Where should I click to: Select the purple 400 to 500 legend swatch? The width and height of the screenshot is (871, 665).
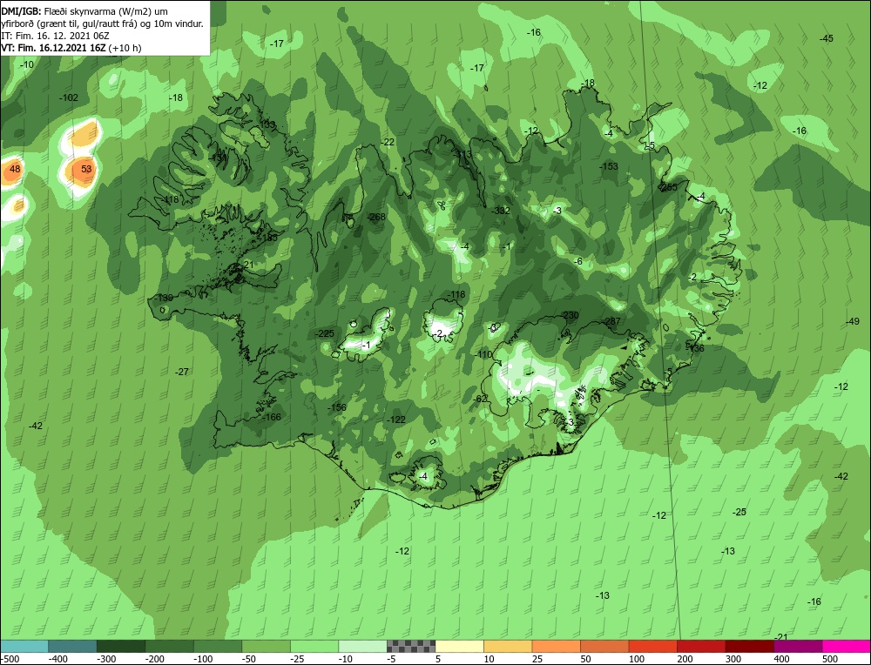(798, 646)
